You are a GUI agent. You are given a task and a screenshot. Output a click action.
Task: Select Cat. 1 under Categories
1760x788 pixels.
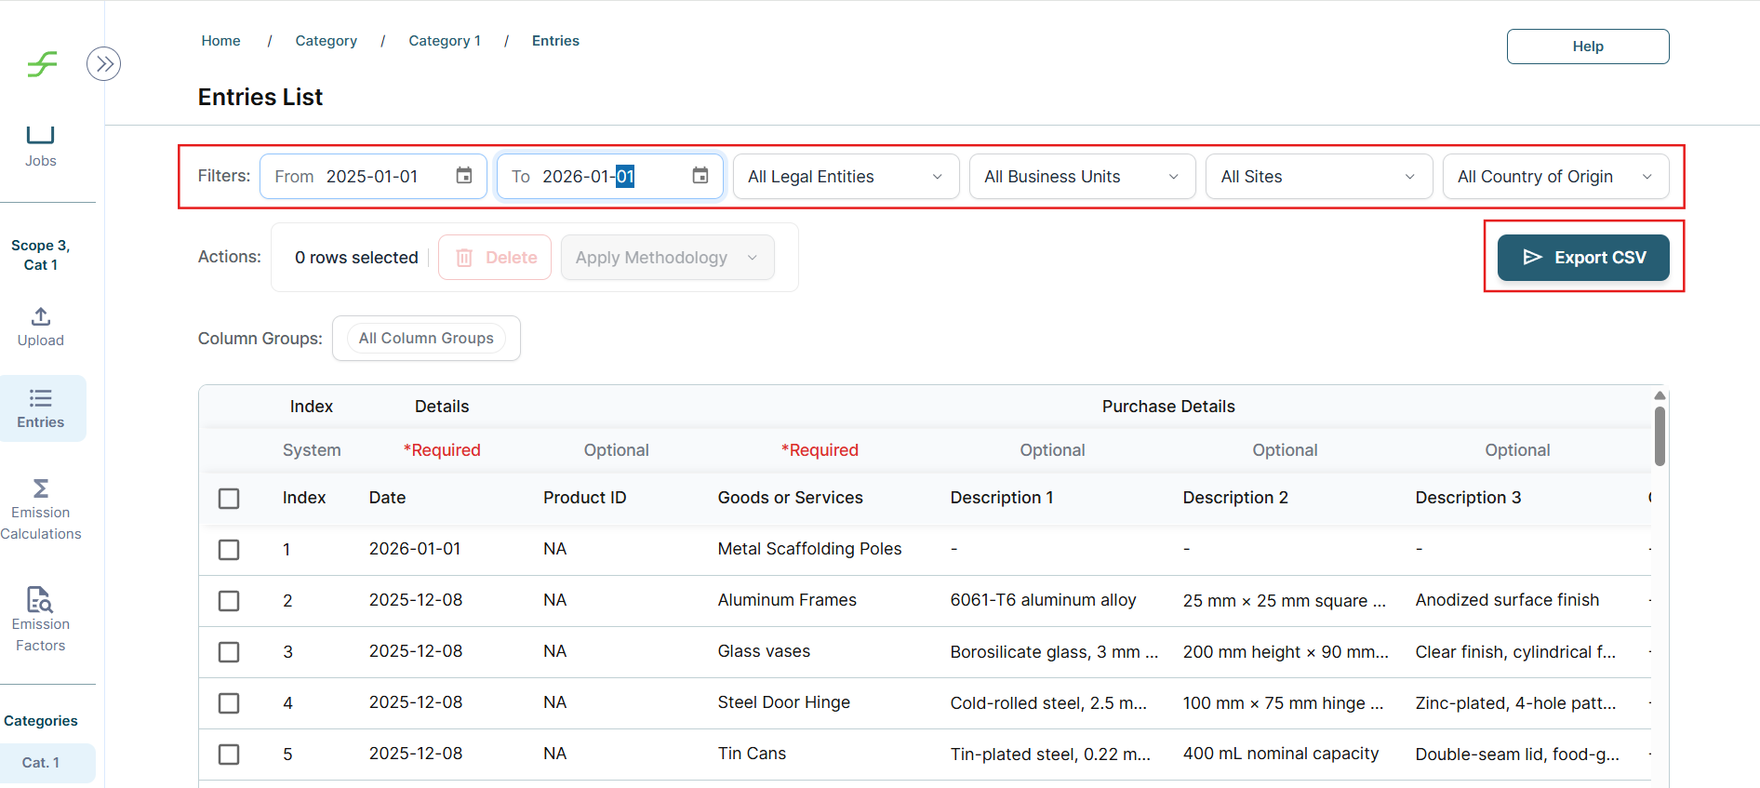pos(41,763)
